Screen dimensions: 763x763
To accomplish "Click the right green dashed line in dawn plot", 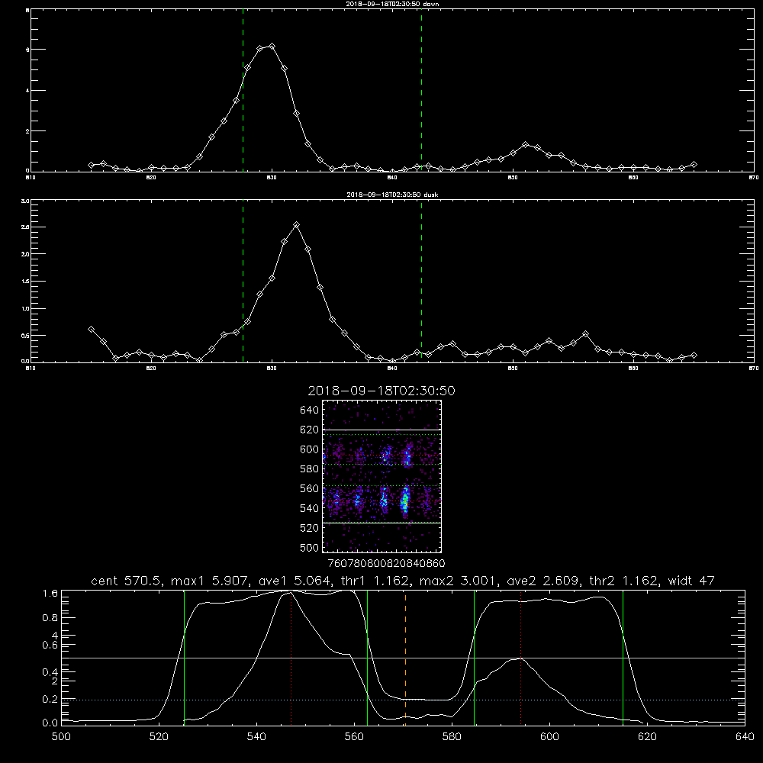I will (421, 90).
